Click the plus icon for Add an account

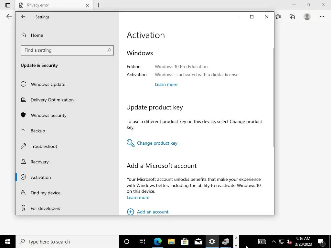[131, 212]
